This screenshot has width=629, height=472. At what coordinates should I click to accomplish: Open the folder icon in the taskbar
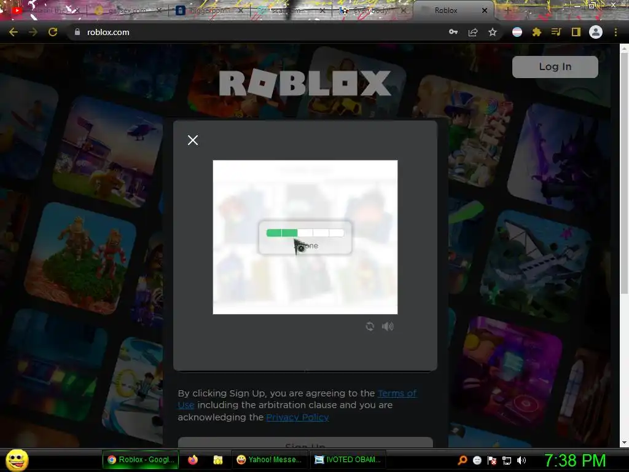point(218,460)
